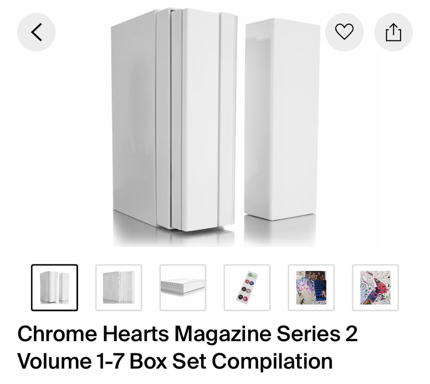View the last thumbnail with sticker sheets
The width and height of the screenshot is (430, 384).
(375, 287)
